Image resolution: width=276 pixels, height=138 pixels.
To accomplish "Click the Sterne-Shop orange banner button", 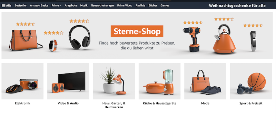I will point(137,31).
